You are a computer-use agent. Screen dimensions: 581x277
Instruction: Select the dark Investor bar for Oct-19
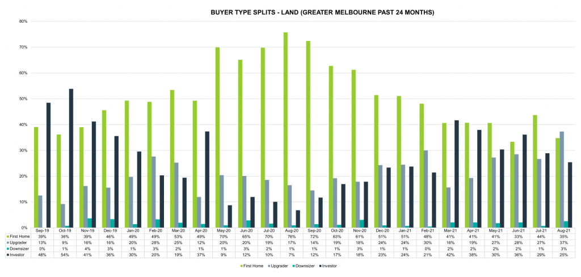click(71, 158)
